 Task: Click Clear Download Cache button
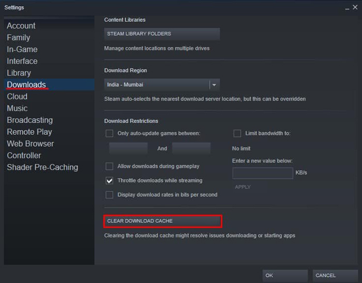(x=163, y=221)
